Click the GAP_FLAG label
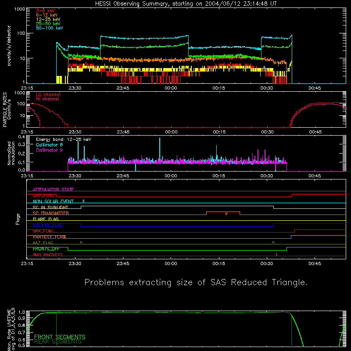The width and height of the screenshot is (351, 351). tap(43, 195)
